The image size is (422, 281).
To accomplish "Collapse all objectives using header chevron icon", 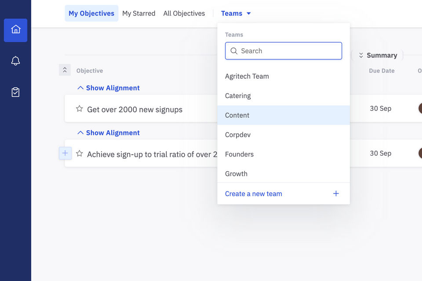I will 65,70.
